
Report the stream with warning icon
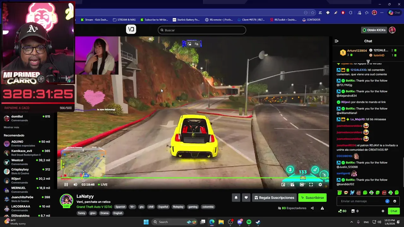tap(322, 208)
